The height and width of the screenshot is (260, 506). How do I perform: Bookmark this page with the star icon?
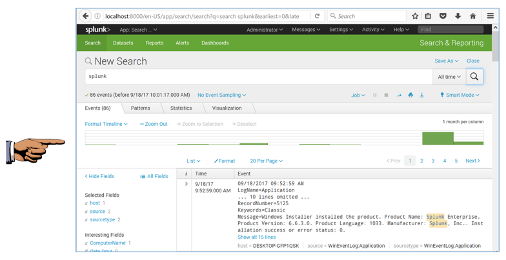(415, 15)
